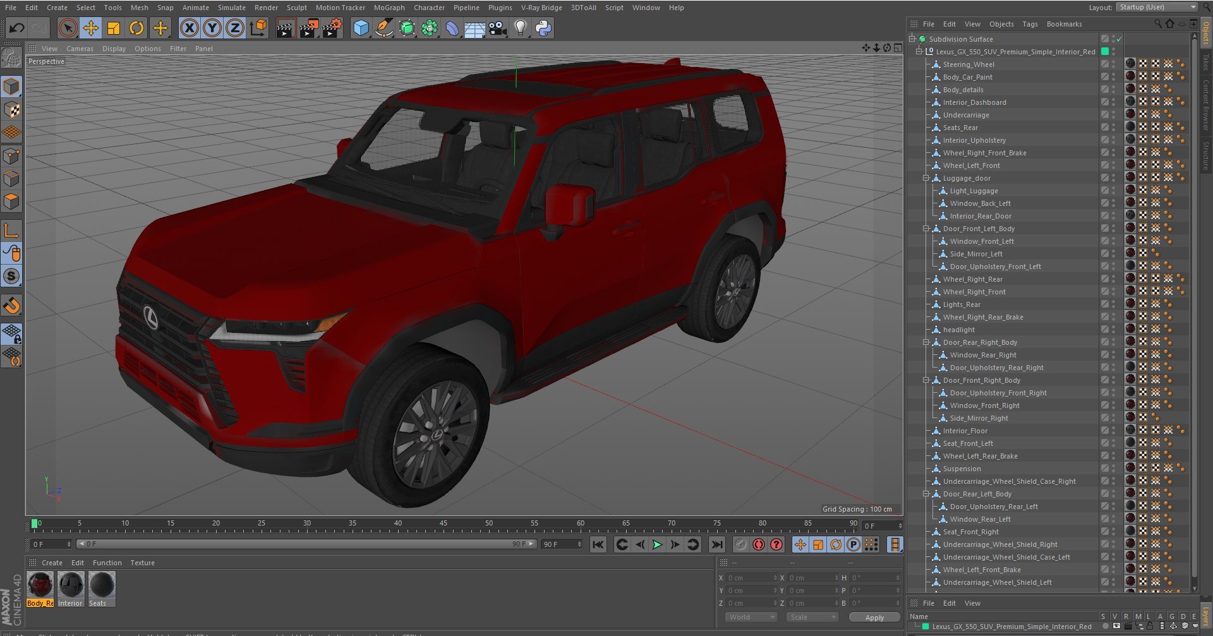Viewport: 1213px width, 636px height.
Task: Select the Live Selection tool
Action: tap(68, 28)
